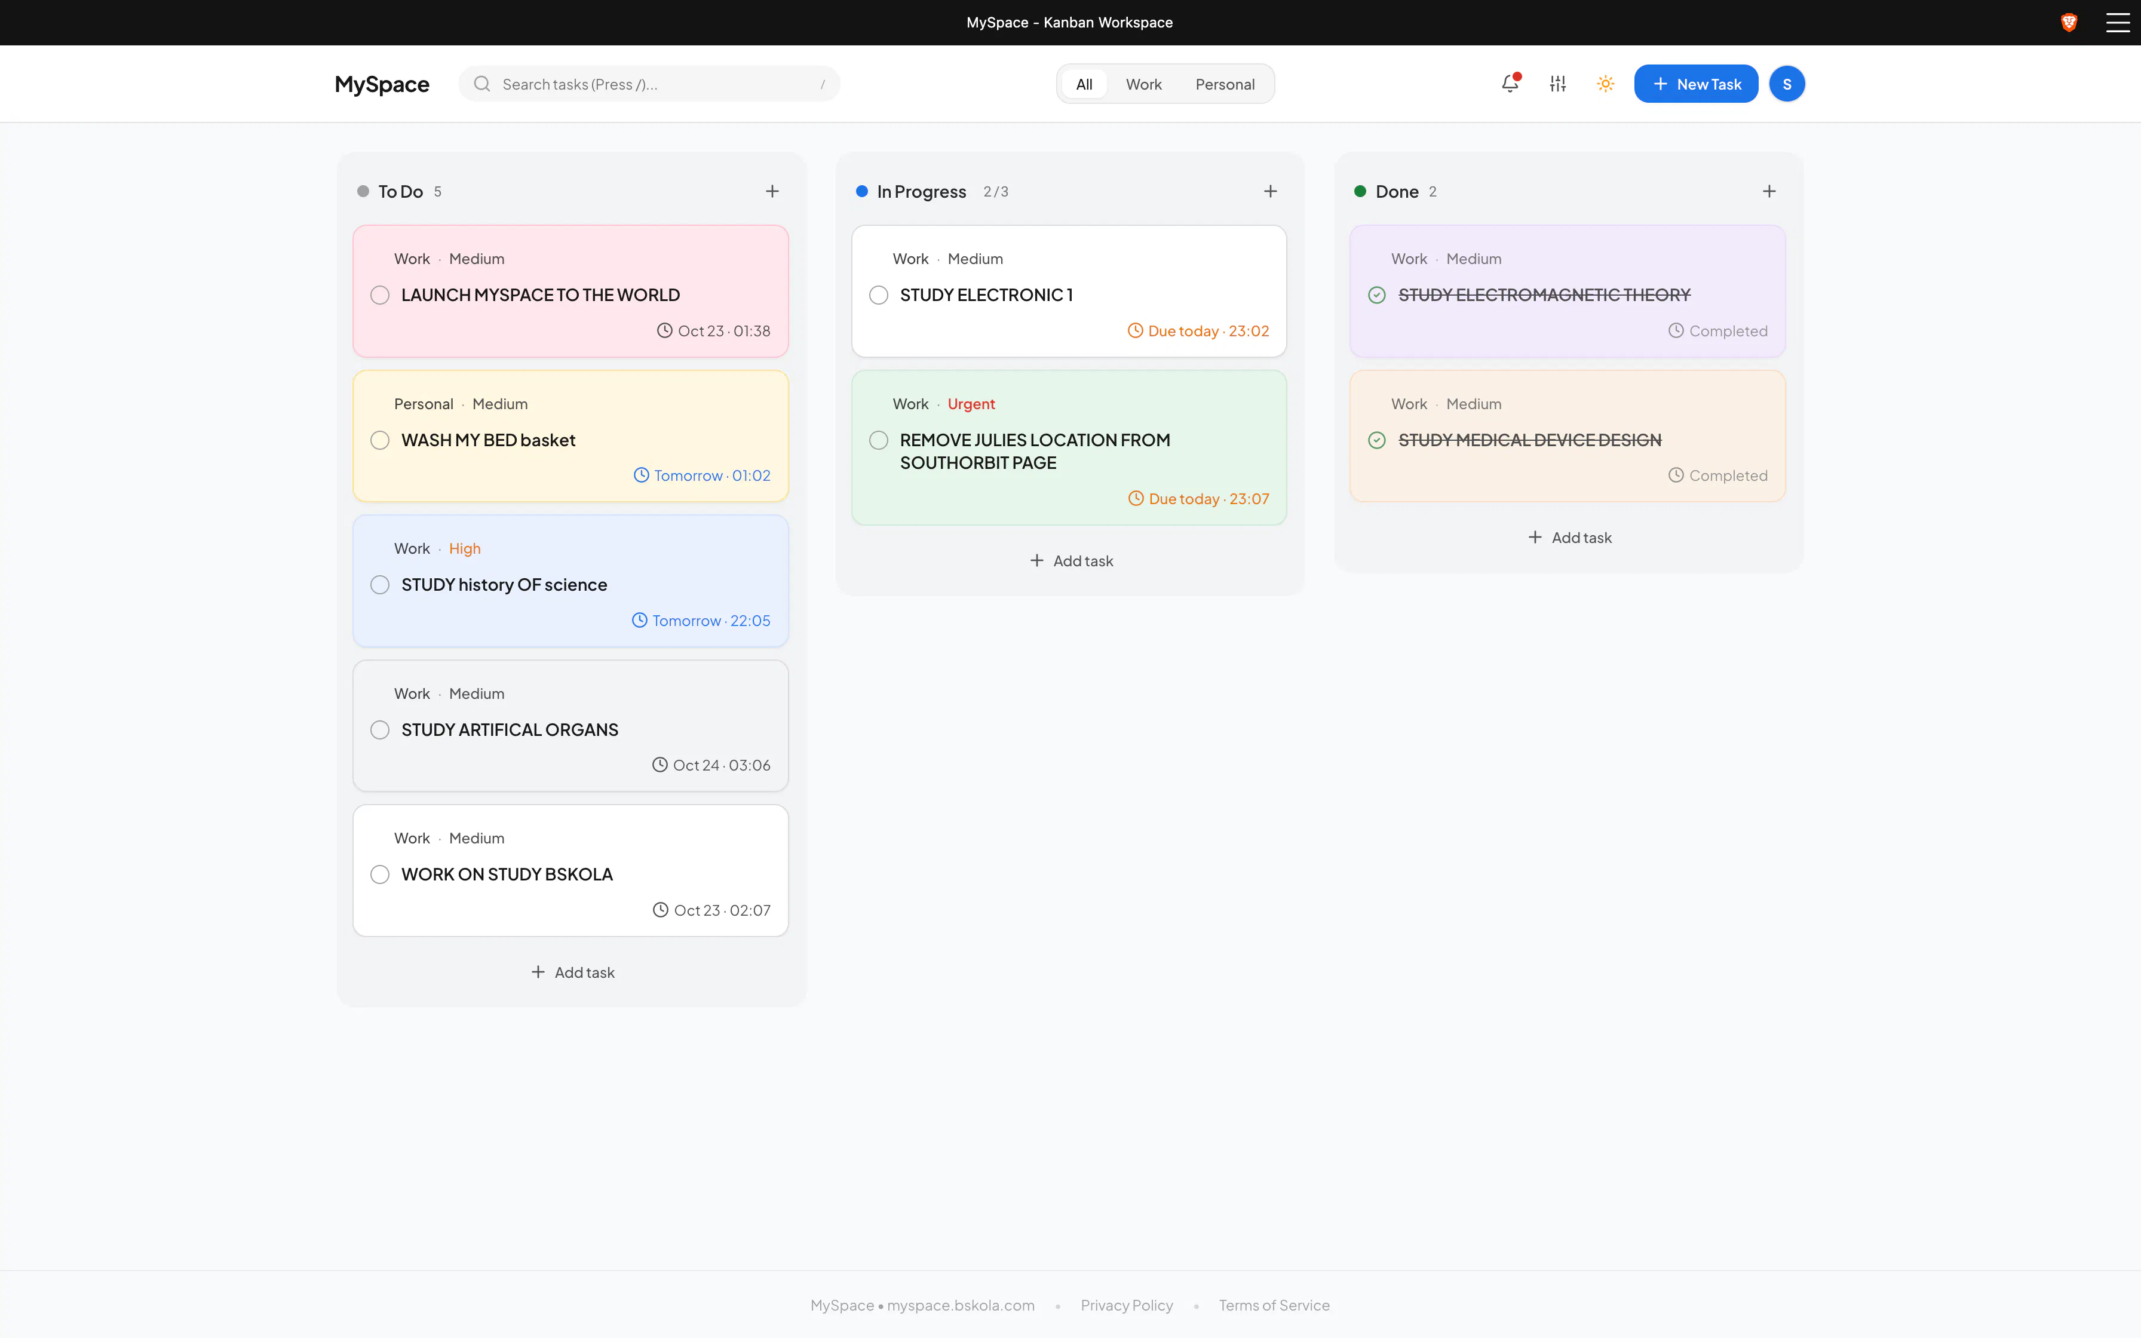
Task: Open the Terms of Service link
Action: (1274, 1305)
